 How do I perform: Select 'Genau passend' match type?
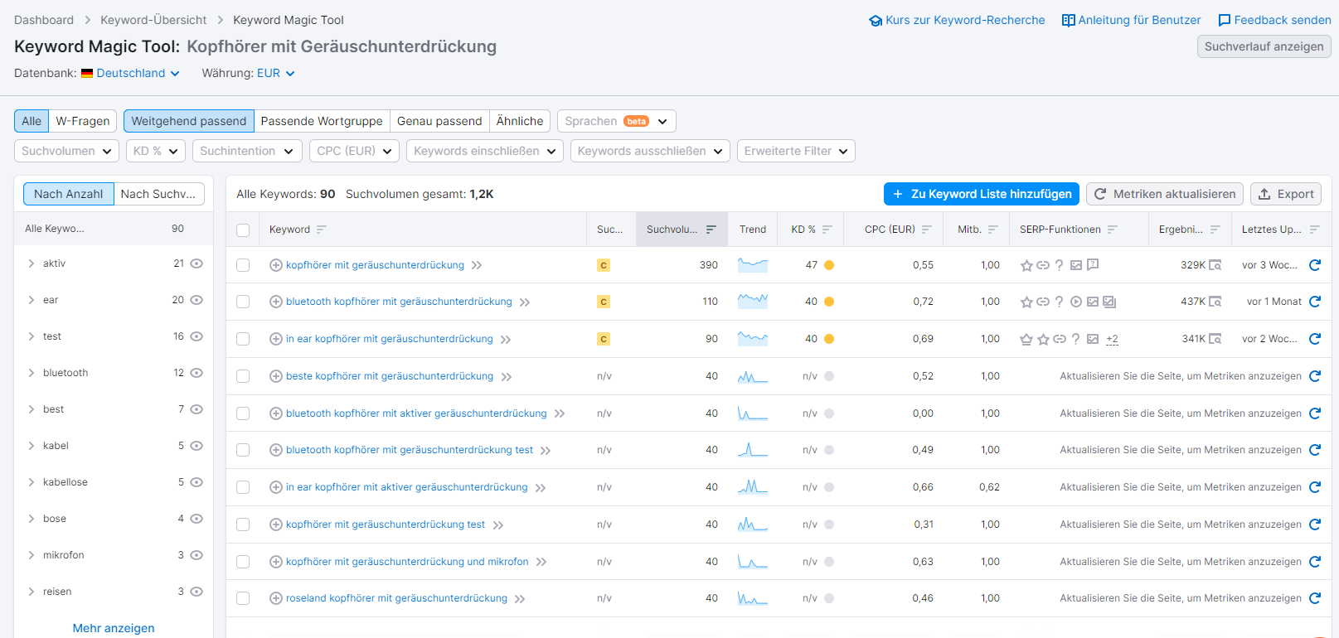coord(439,121)
